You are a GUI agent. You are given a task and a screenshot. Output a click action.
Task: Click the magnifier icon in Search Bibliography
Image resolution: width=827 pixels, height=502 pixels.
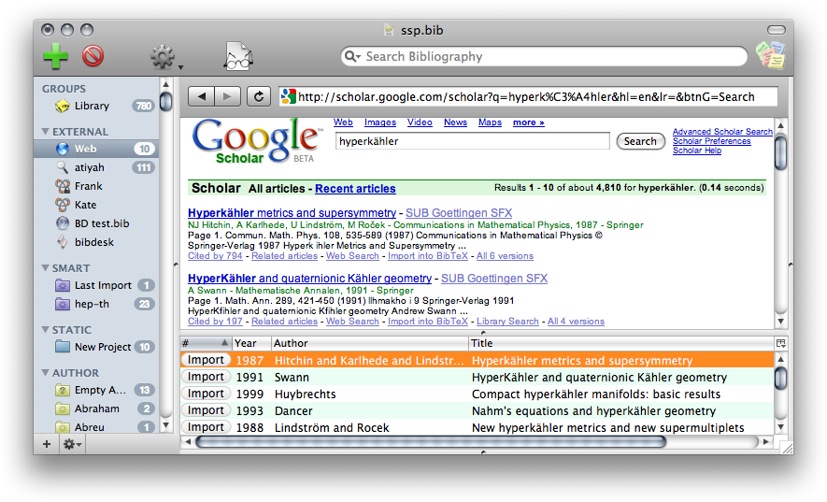[351, 56]
